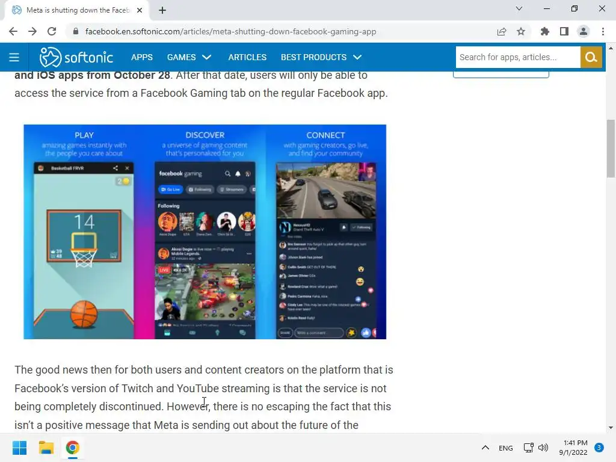Click the Chrome taskbar icon

[x=73, y=448]
